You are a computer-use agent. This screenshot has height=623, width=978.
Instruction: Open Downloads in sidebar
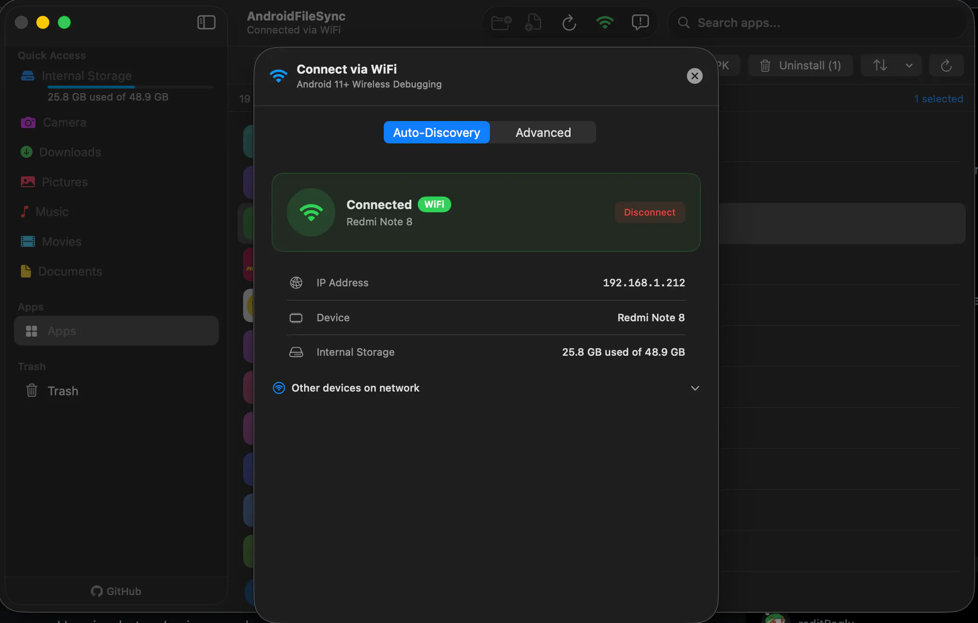(x=70, y=152)
